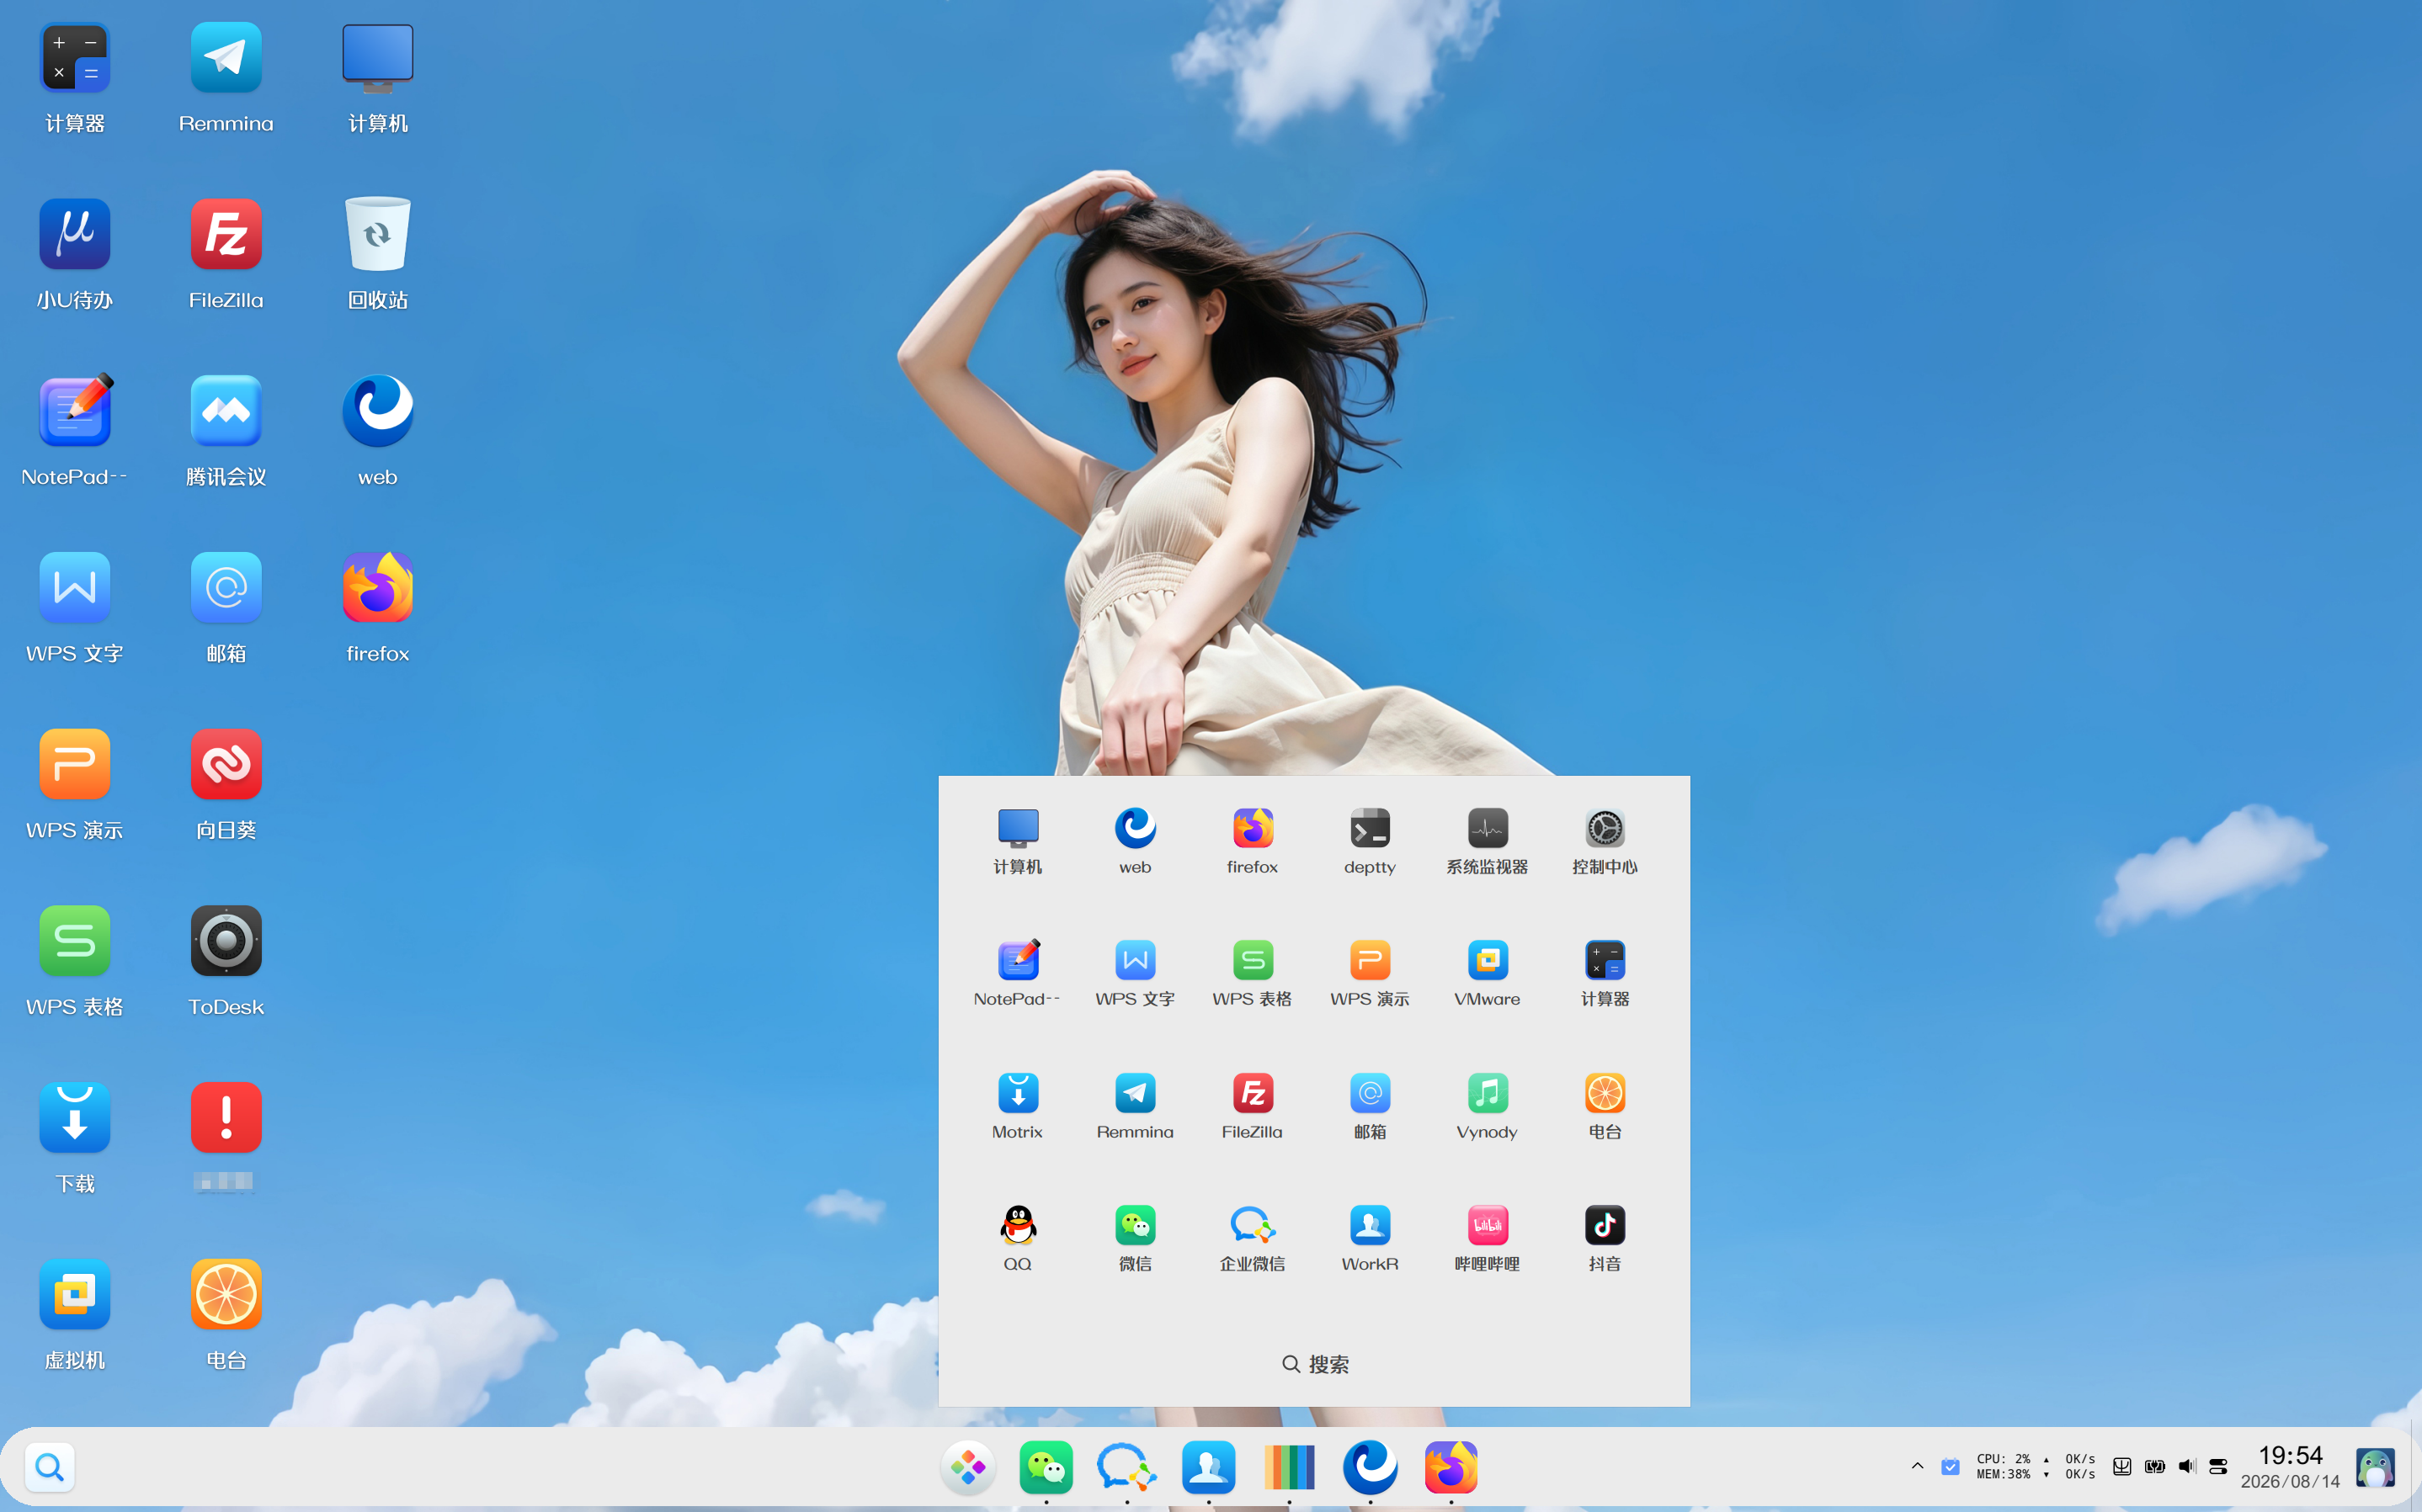Open 系统监视器 in the launcher panel
This screenshot has width=2422, height=1512.
[x=1487, y=842]
